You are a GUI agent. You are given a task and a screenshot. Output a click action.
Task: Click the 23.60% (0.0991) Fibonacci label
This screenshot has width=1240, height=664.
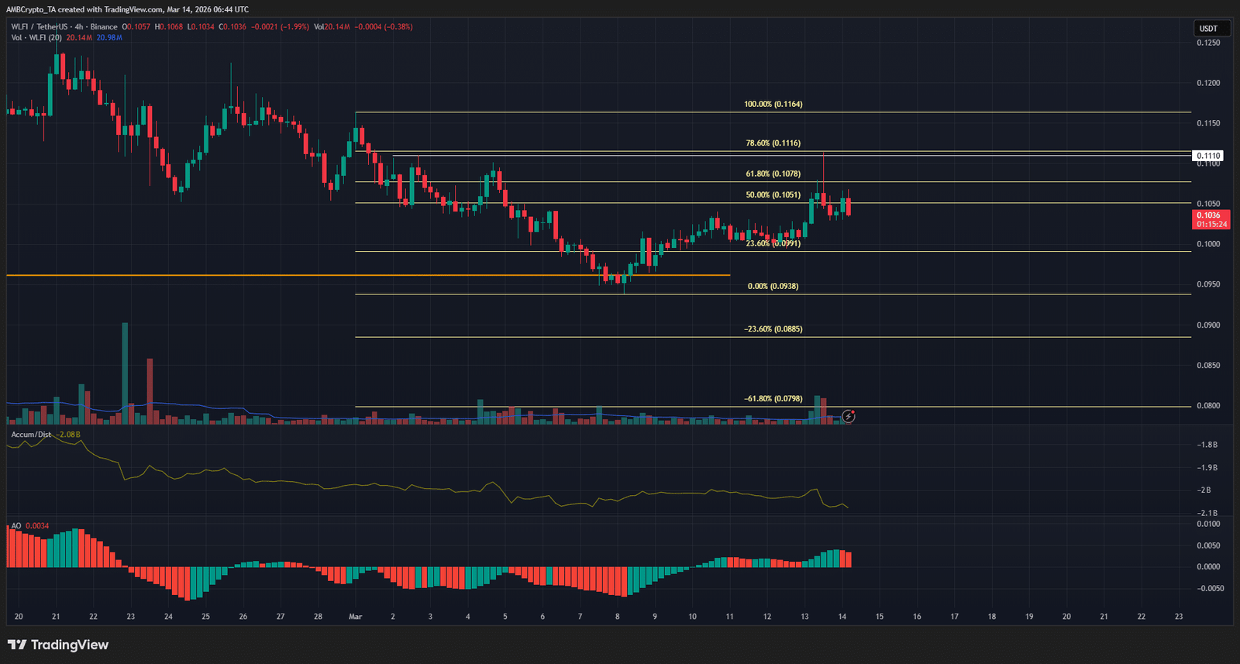click(773, 243)
